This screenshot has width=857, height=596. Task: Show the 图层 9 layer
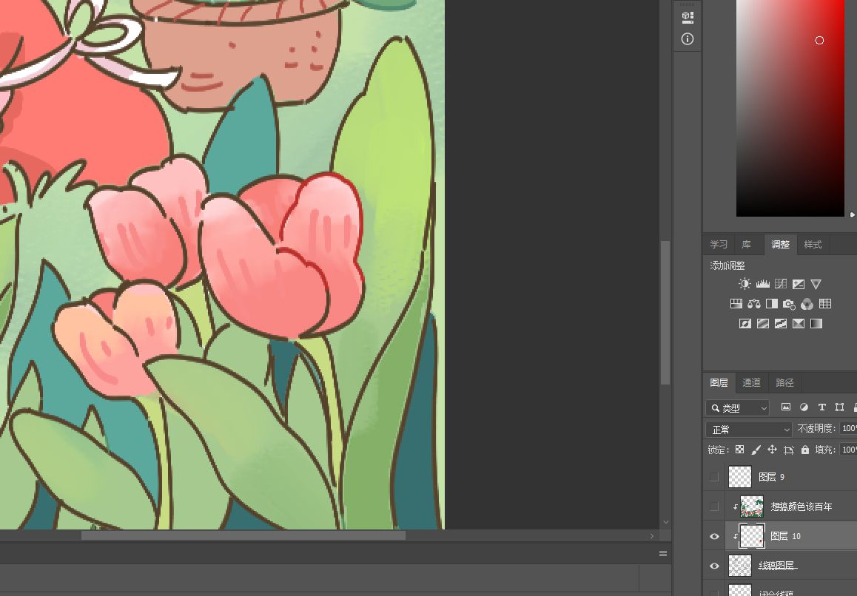(714, 477)
